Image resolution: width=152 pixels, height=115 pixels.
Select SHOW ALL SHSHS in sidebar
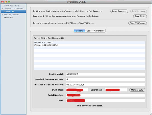pos(11,6)
